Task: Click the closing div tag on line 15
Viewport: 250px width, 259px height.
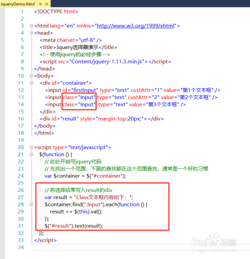Action: [x=47, y=111]
